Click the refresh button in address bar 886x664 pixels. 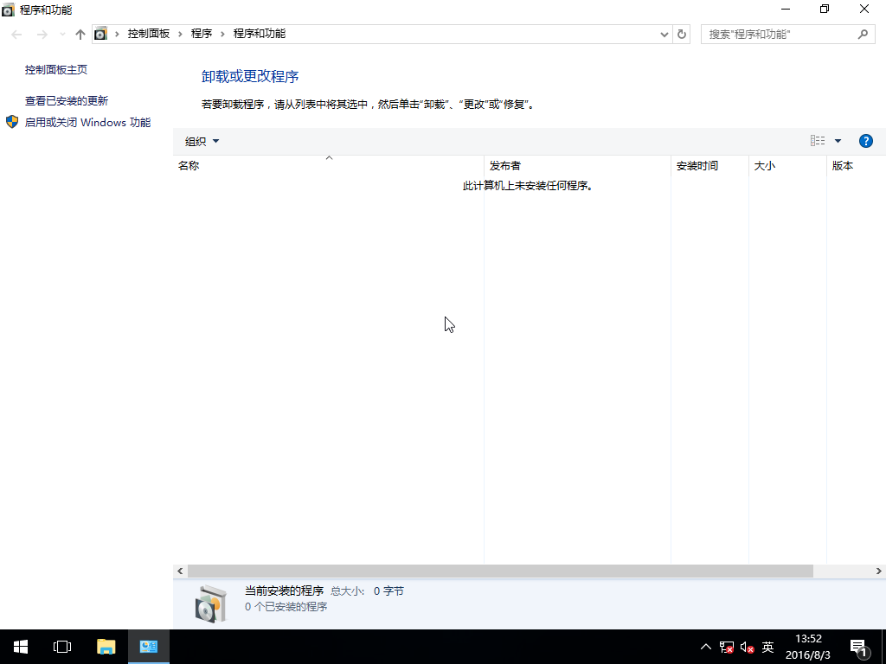(682, 34)
